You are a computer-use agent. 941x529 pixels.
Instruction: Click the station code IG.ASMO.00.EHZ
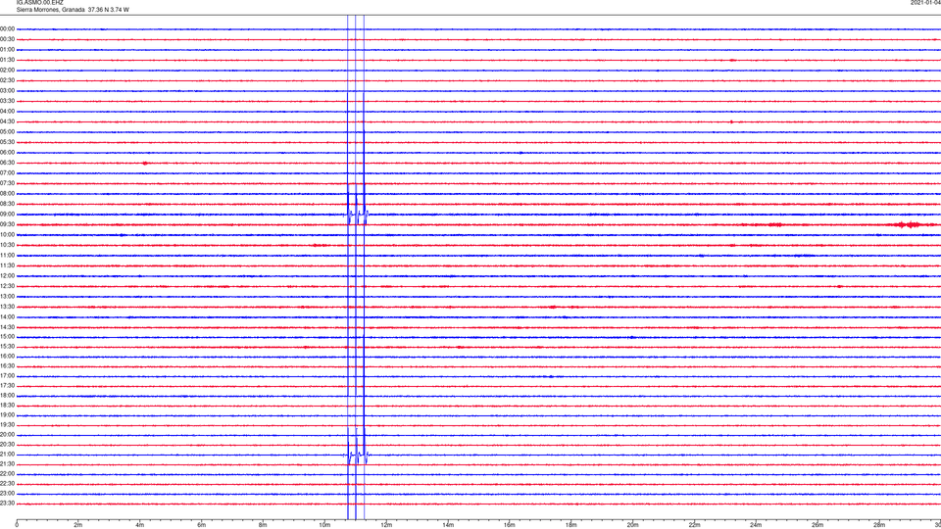(39, 2)
